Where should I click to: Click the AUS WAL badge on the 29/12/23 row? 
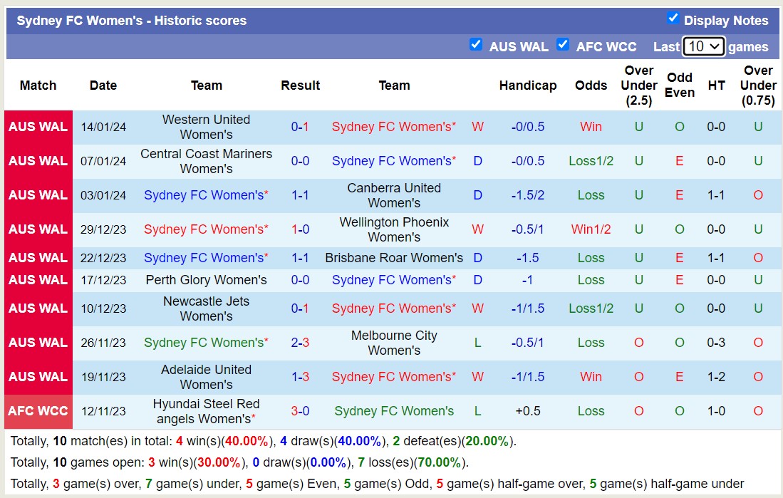[38, 229]
